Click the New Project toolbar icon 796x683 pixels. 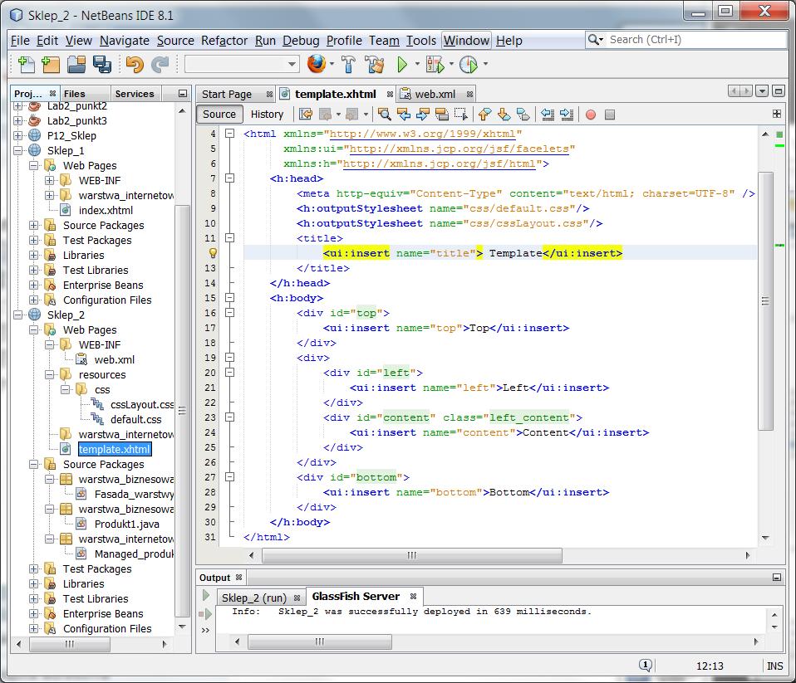tap(50, 65)
